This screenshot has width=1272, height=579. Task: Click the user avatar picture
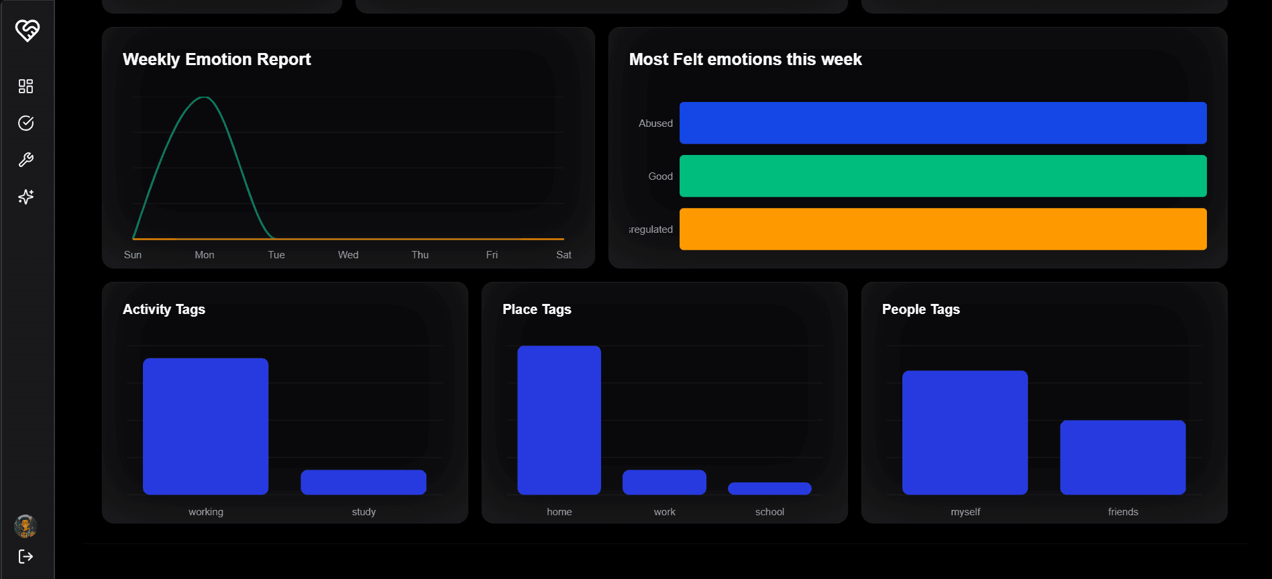coord(25,526)
